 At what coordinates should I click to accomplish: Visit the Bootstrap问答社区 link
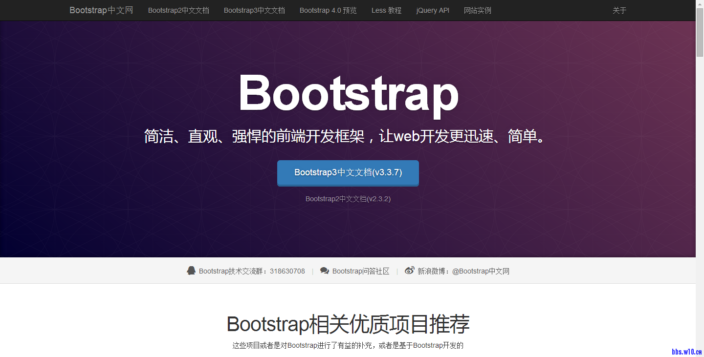(361, 271)
